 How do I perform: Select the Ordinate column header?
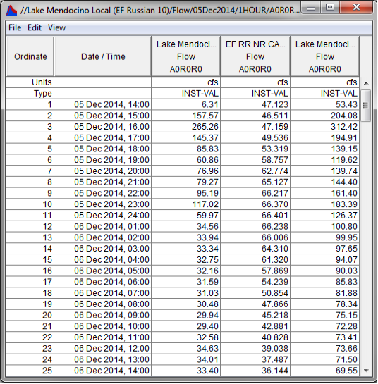coord(30,56)
